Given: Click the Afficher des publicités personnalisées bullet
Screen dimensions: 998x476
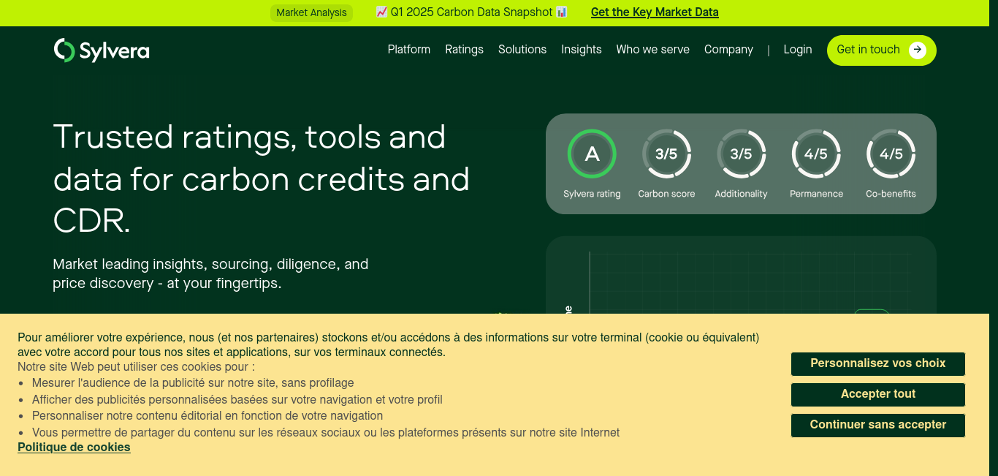Looking at the screenshot, I should click(x=237, y=400).
